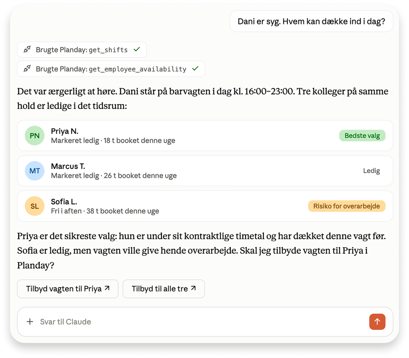Click the SL avatar for Sofia

point(35,206)
